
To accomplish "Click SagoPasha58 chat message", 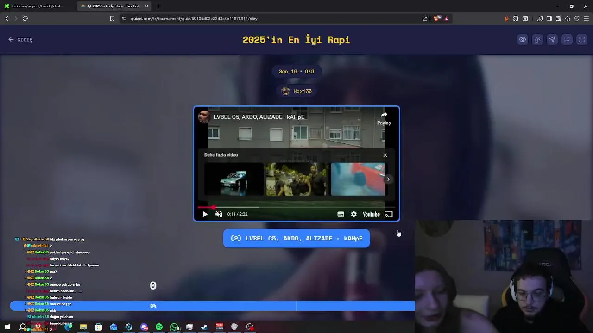I will click(50, 240).
